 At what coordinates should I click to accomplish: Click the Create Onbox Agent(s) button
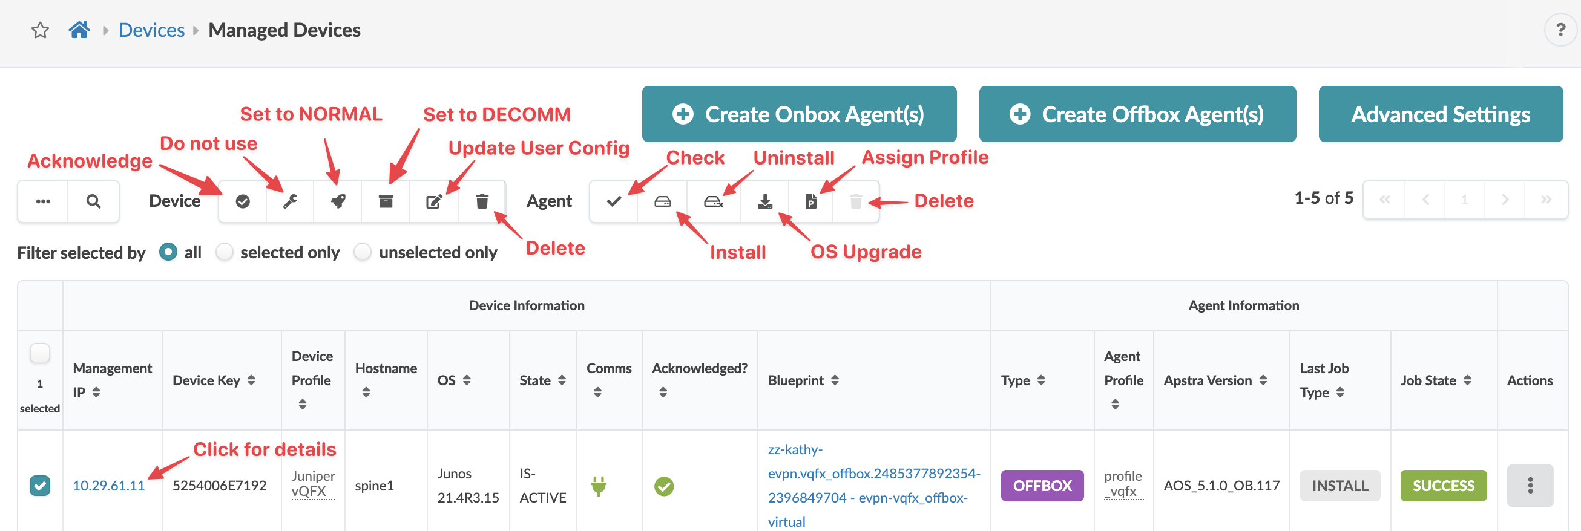[798, 114]
